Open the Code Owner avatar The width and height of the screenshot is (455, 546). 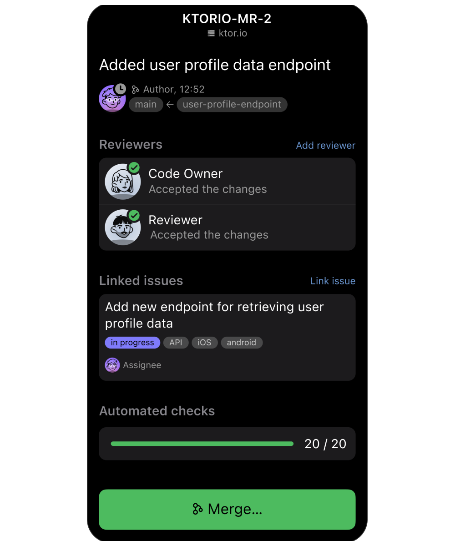pyautogui.click(x=123, y=182)
